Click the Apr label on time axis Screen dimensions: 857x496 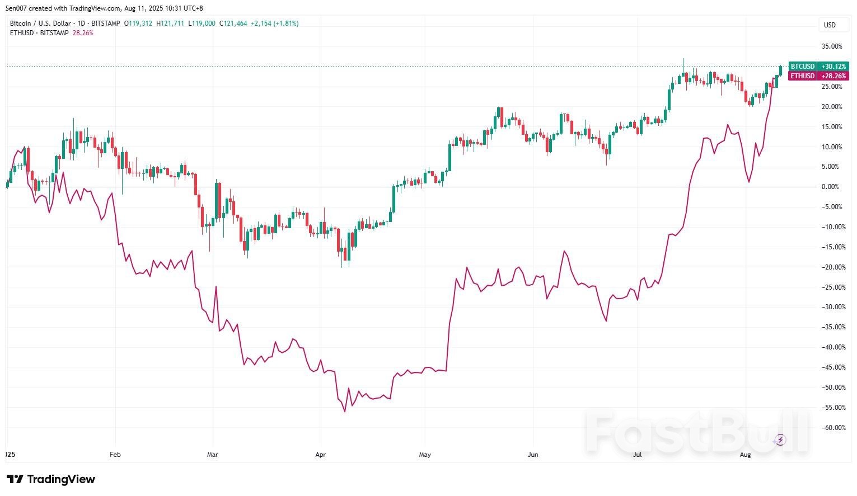[x=320, y=455]
